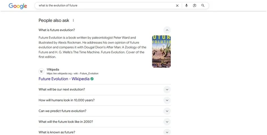Open the Google logo homepage link
267x135 pixels.
click(x=18, y=6)
